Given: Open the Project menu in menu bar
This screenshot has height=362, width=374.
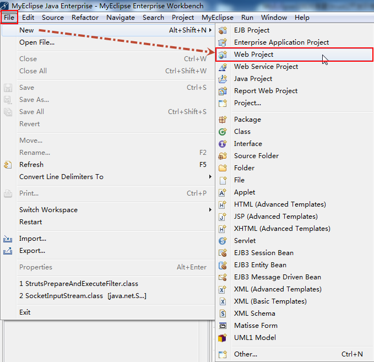Looking at the screenshot, I should [x=183, y=18].
